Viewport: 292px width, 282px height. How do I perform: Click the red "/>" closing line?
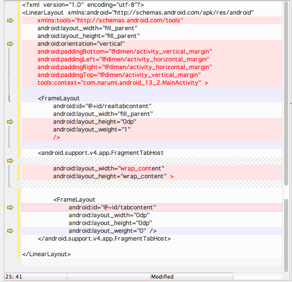(57, 137)
